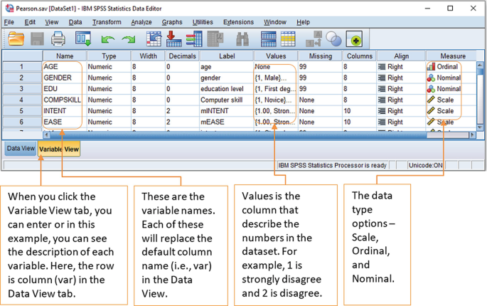This screenshot has width=487, height=306.
Task: Open the Recall recently used dialogs icon
Action: pyautogui.click(x=83, y=38)
